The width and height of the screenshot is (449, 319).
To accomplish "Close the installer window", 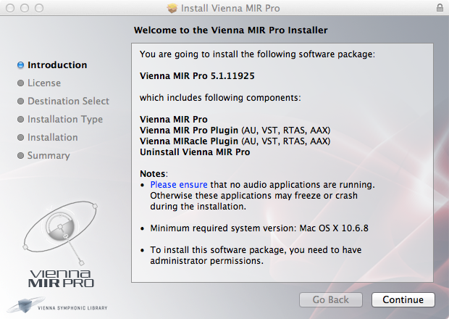I will tap(9, 8).
